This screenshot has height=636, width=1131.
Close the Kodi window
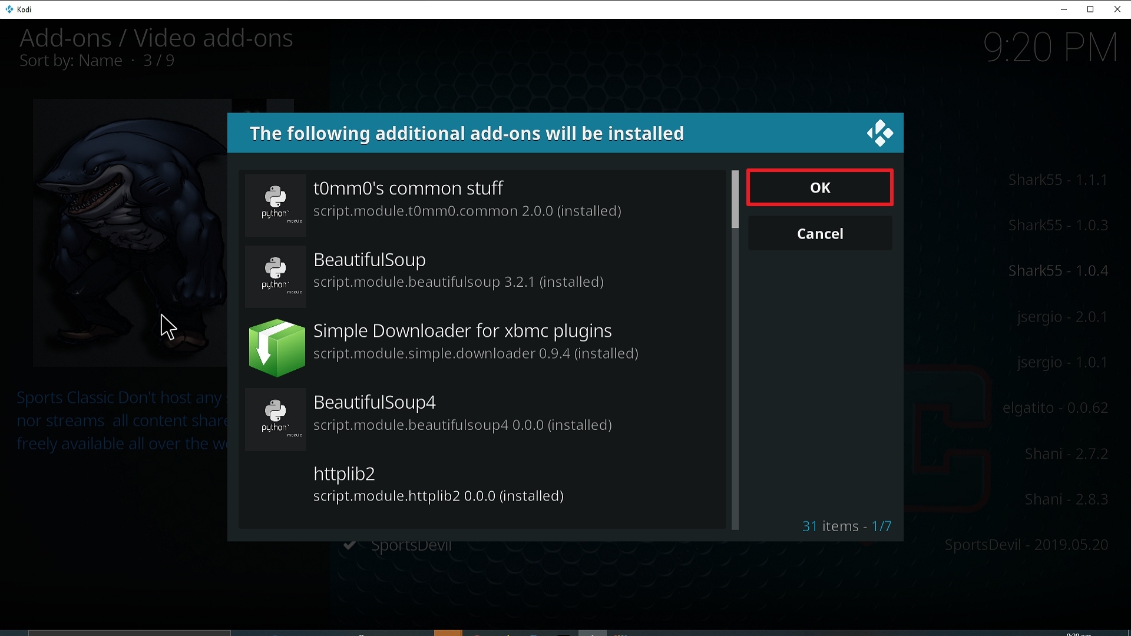click(1117, 9)
